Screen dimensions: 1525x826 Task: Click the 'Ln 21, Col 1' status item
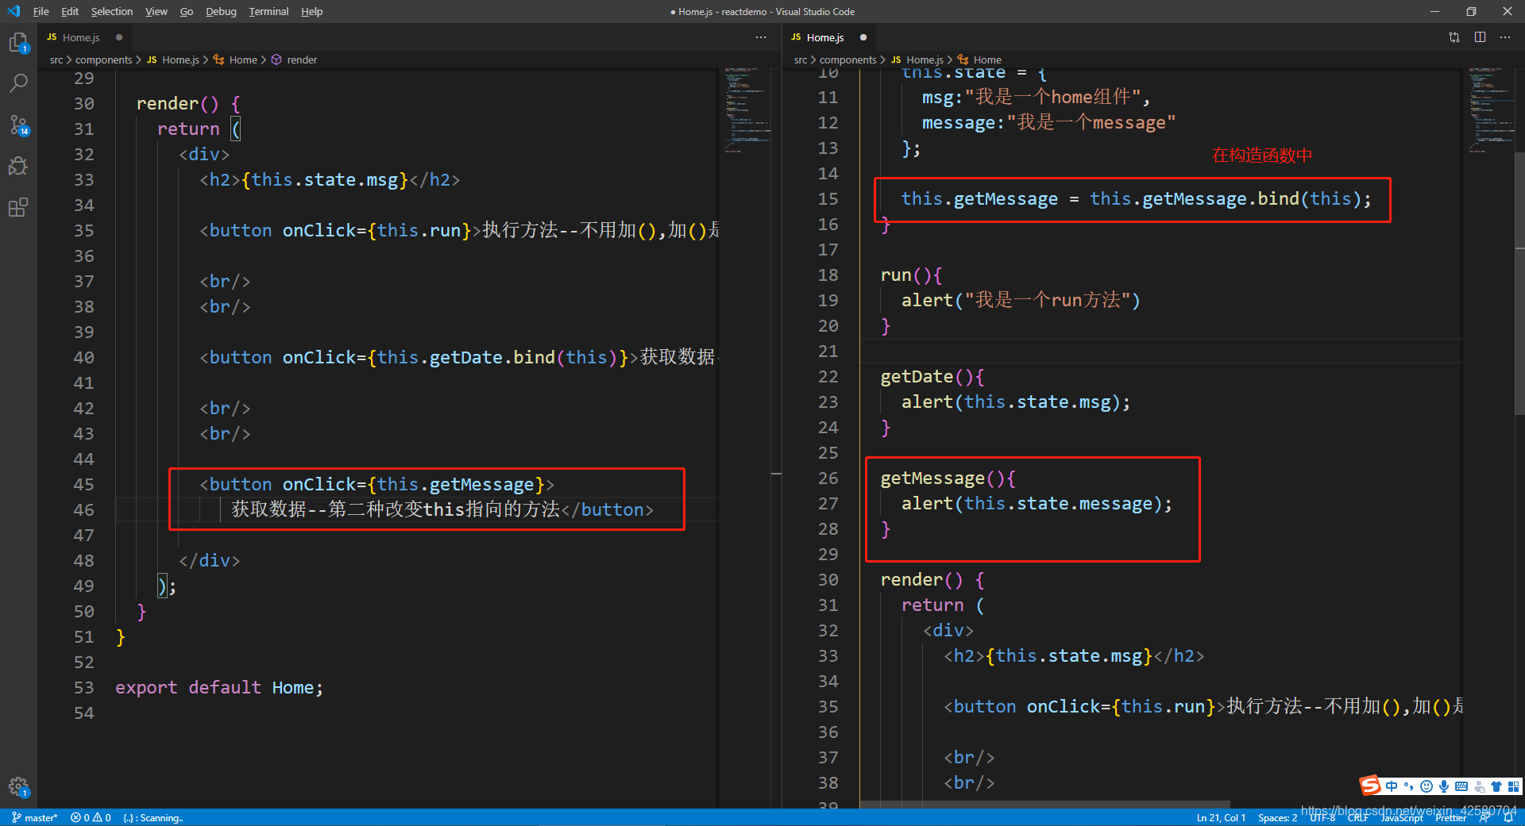1221,818
